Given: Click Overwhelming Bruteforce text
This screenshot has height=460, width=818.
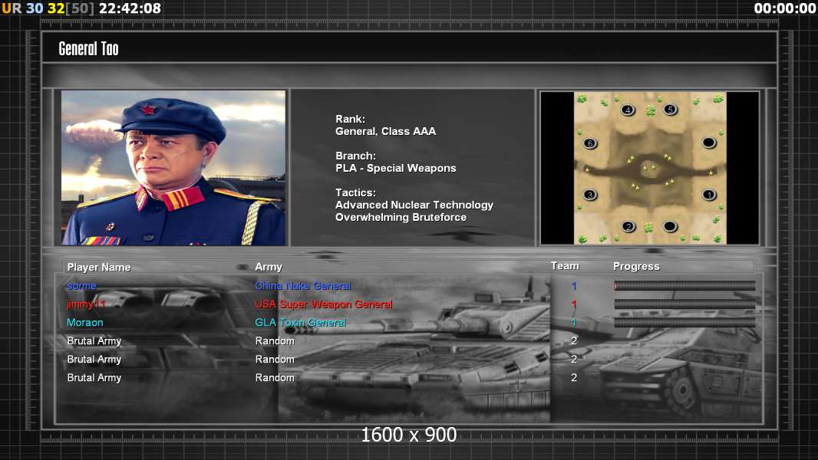Looking at the screenshot, I should pyautogui.click(x=401, y=217).
